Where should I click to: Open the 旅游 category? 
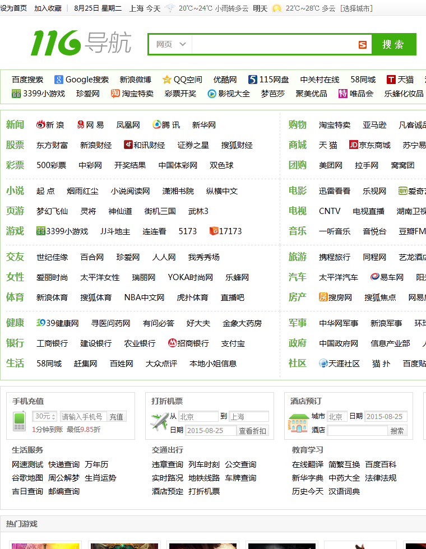point(298,257)
